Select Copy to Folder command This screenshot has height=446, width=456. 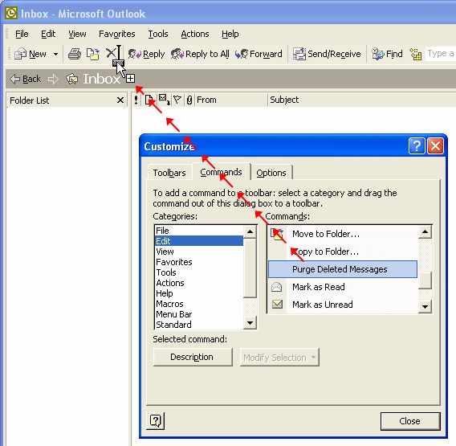click(343, 252)
